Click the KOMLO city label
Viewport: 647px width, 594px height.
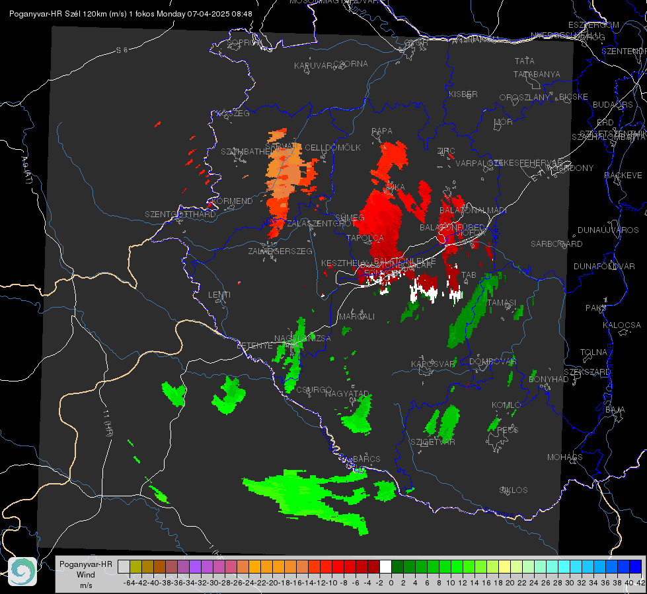coord(506,405)
